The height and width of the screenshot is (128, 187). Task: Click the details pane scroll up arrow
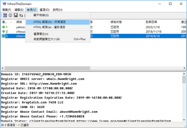(x=184, y=74)
